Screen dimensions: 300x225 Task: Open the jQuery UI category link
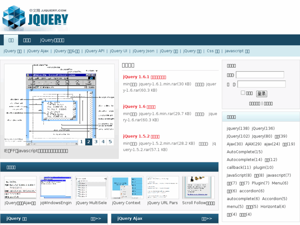click(118, 51)
